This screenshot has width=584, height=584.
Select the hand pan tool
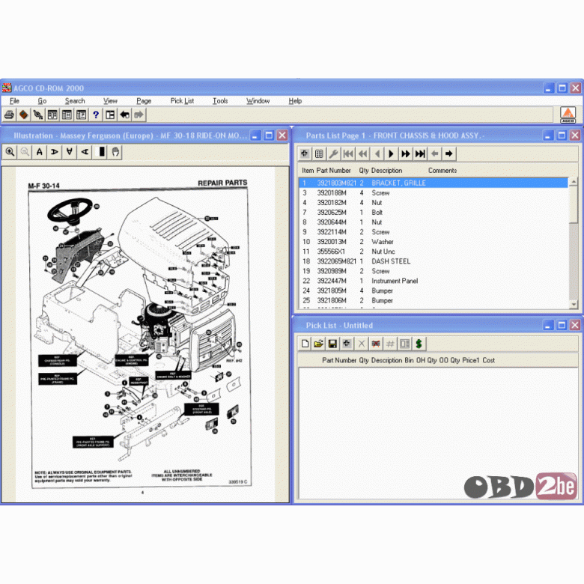tap(115, 152)
